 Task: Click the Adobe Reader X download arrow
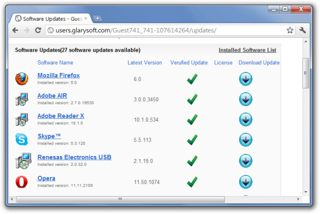[x=246, y=119]
